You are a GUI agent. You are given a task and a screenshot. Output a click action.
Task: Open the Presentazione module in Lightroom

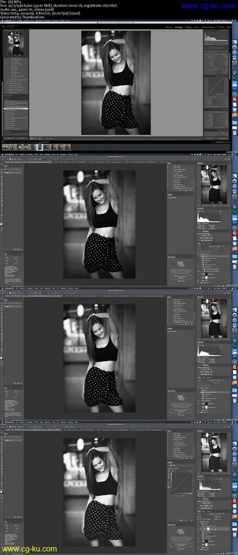[x=208, y=27]
